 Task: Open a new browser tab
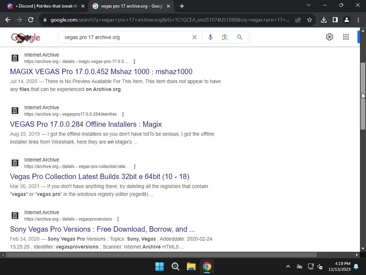182,6
